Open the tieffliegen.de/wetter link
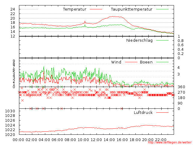193x145 pixels. point(170,143)
